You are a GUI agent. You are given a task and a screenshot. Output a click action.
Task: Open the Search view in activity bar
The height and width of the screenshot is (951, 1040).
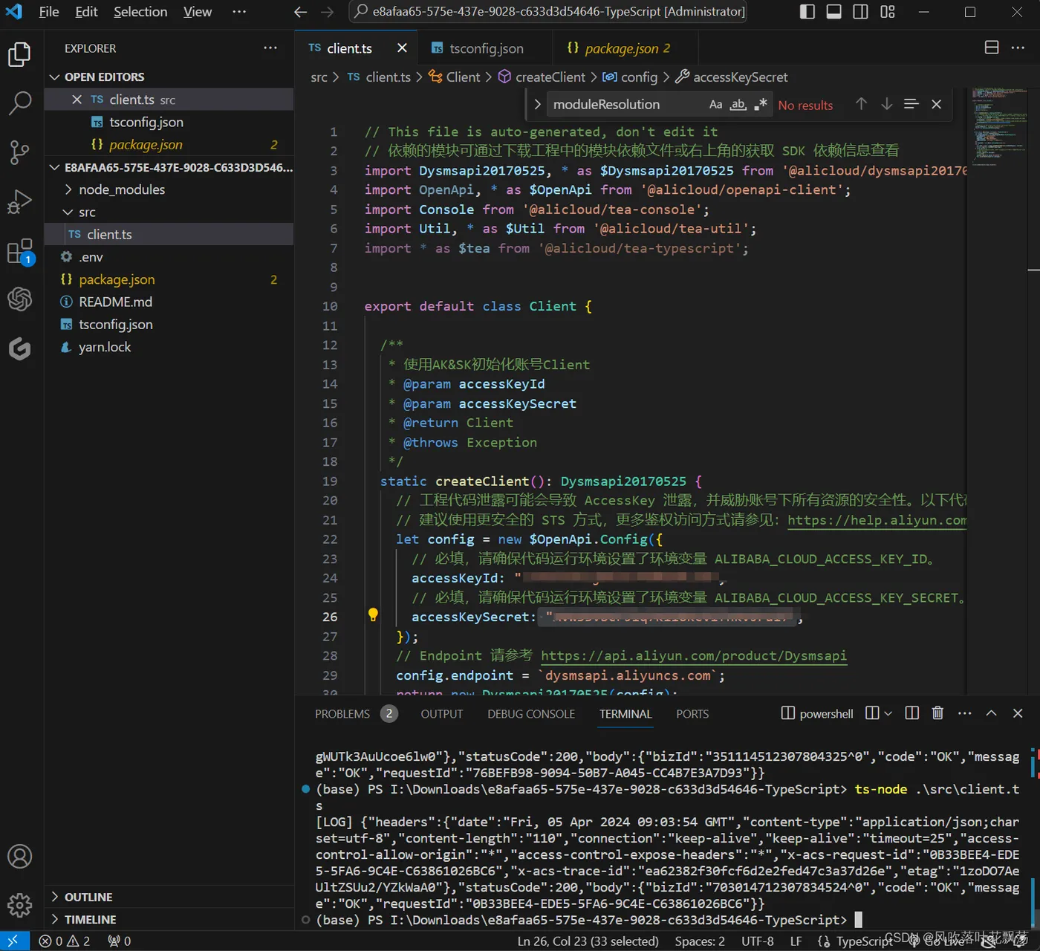20,103
